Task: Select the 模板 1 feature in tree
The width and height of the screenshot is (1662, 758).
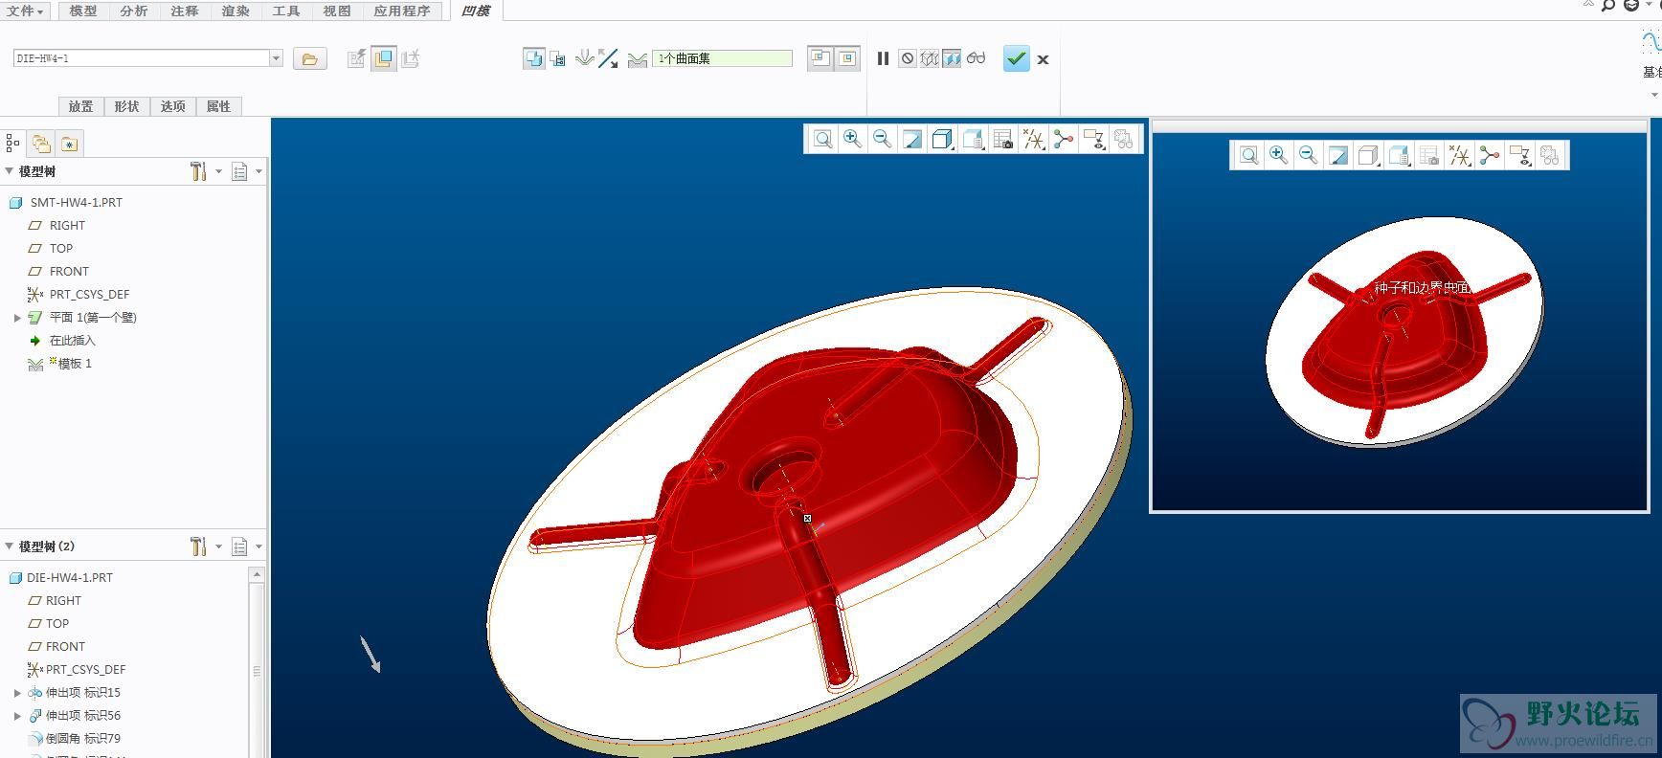Action: pyautogui.click(x=75, y=363)
